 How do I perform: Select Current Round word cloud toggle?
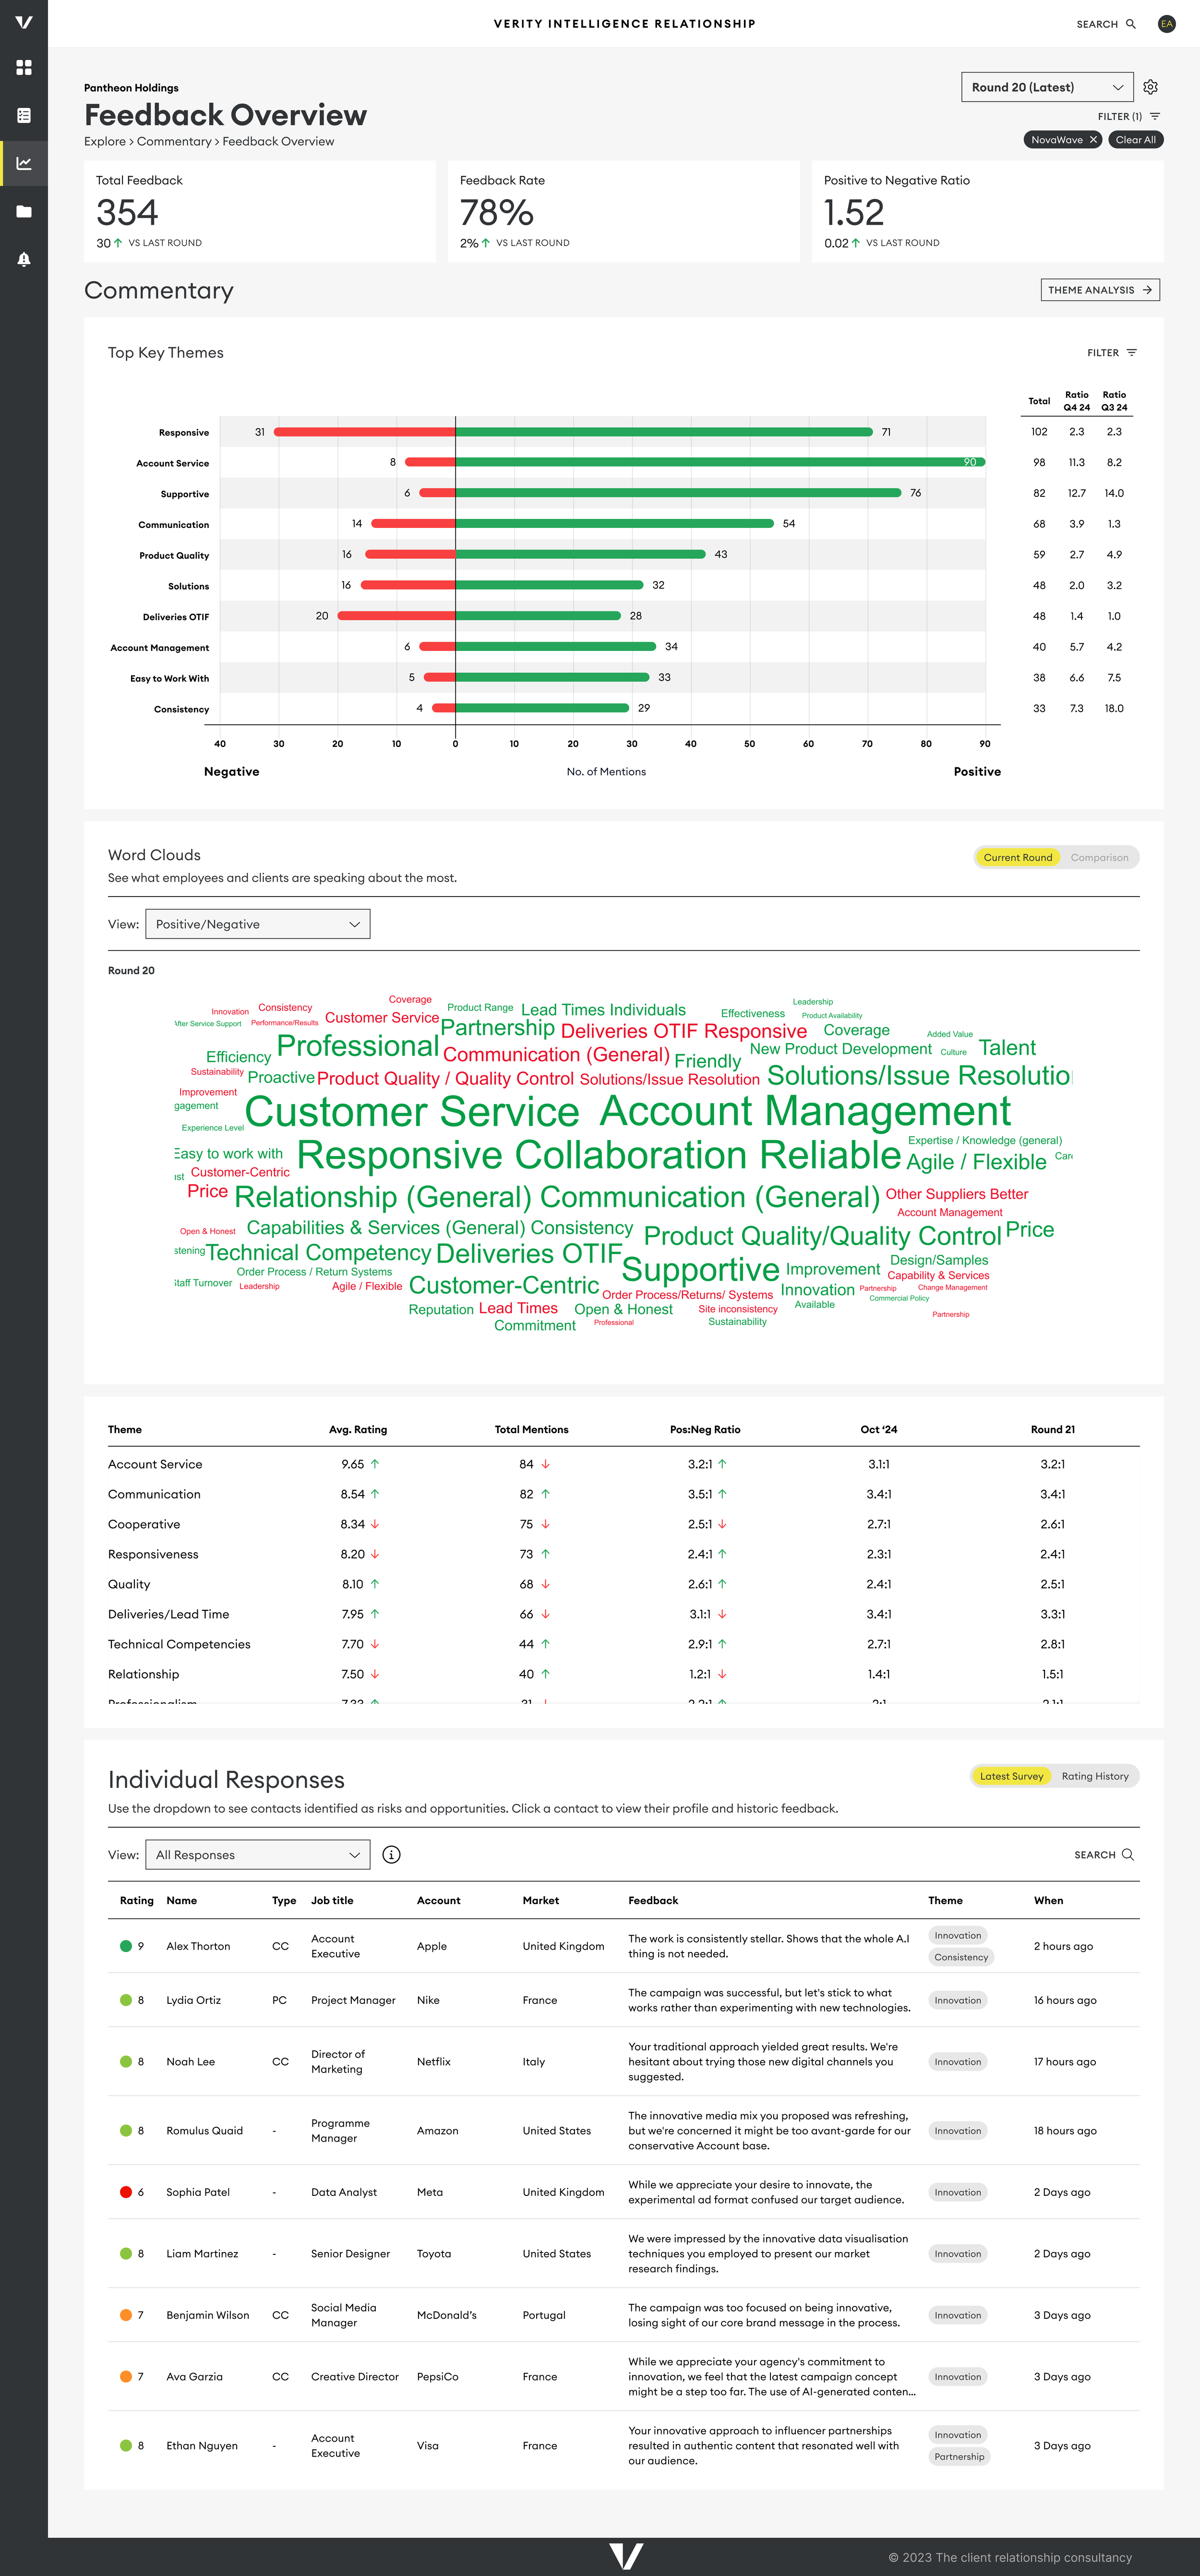point(1017,857)
